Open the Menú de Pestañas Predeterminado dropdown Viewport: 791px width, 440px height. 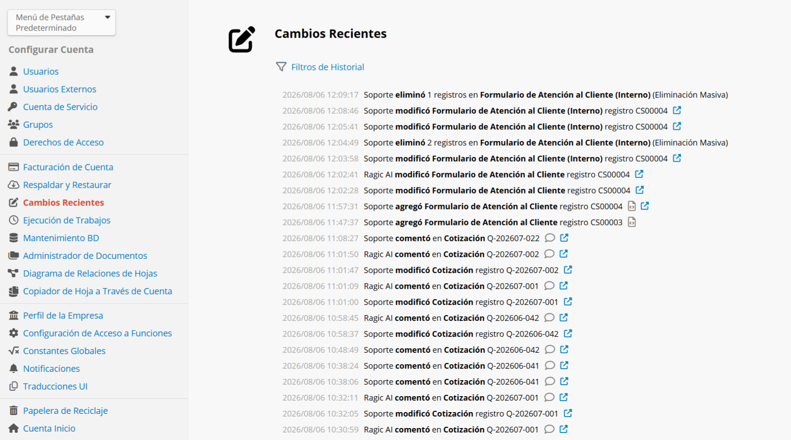click(62, 23)
